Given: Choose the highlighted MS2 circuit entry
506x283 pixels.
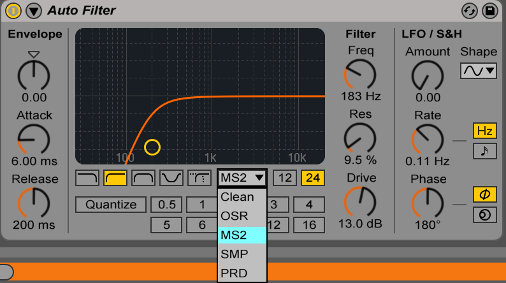Looking at the screenshot, I should pos(242,235).
